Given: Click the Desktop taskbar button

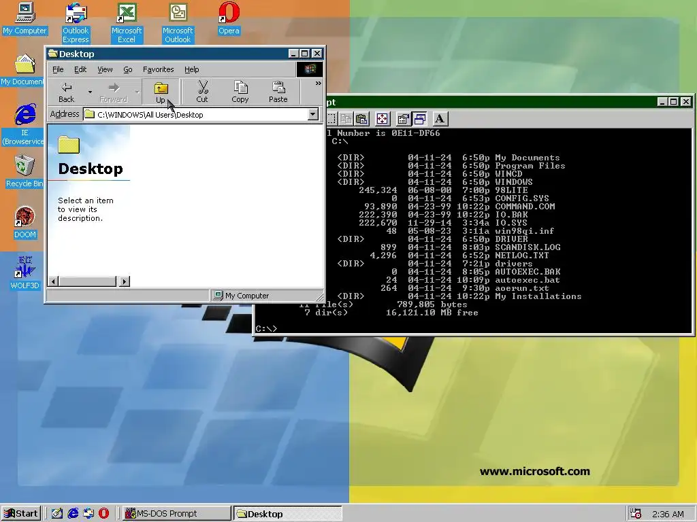Looking at the screenshot, I should coord(288,514).
